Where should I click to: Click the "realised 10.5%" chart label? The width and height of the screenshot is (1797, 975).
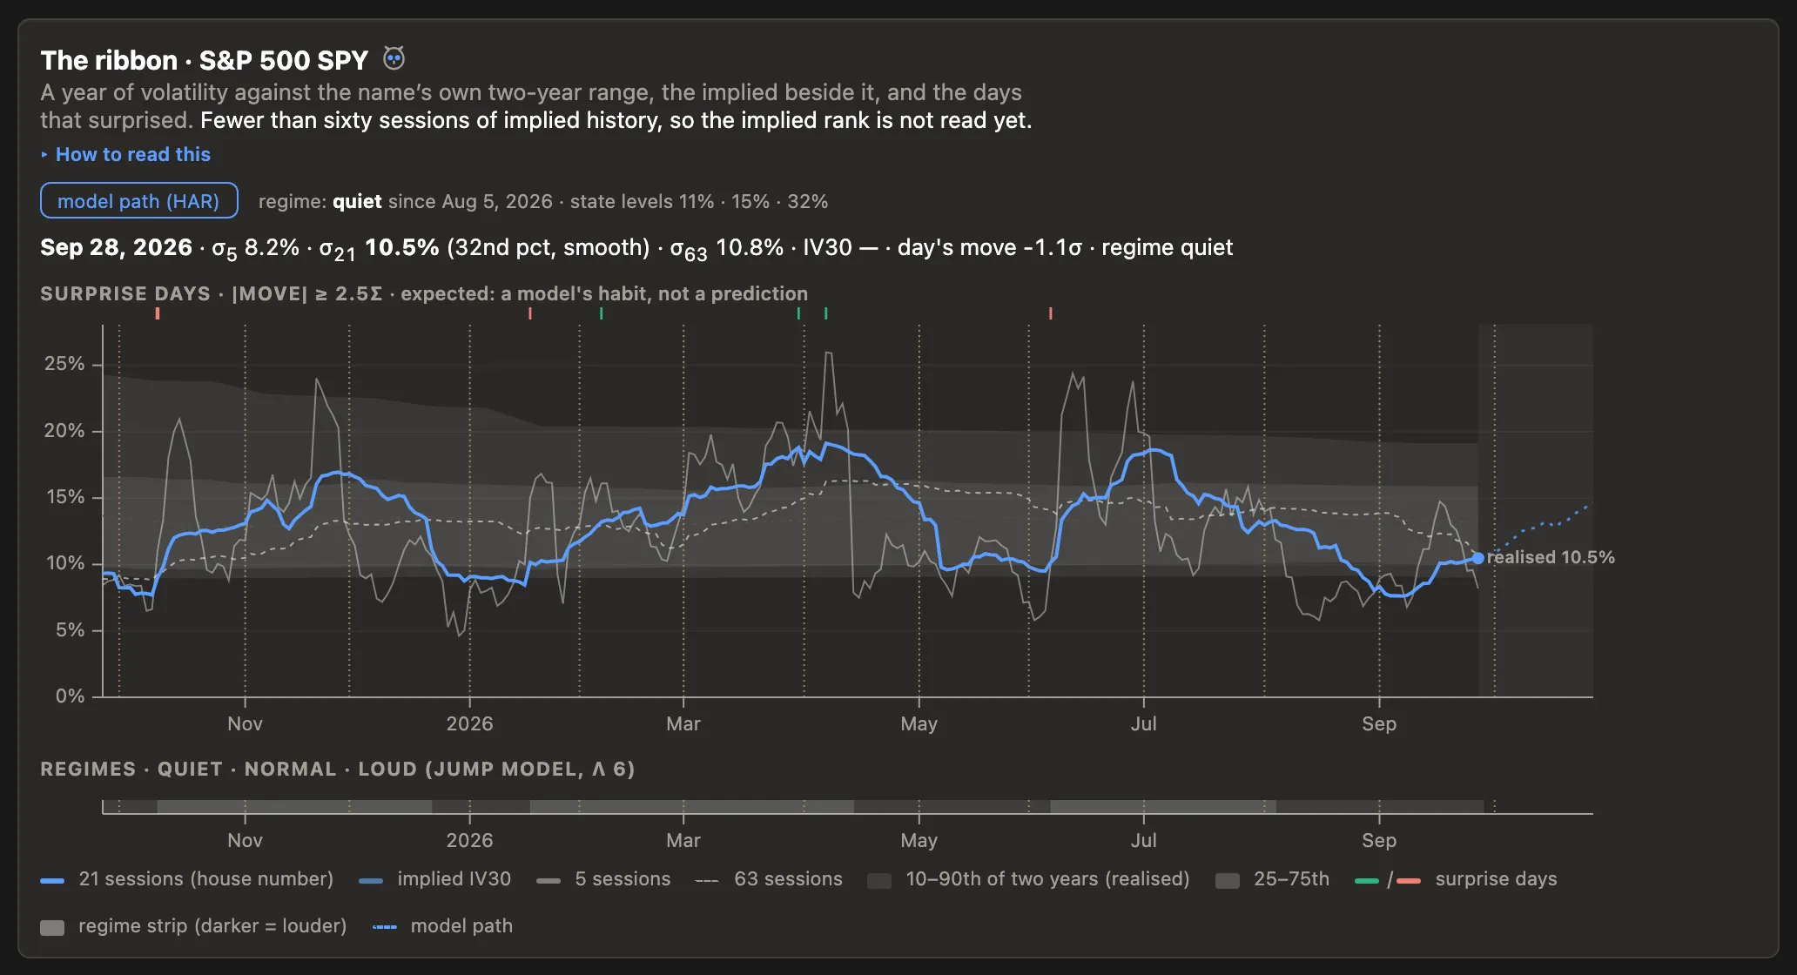[x=1551, y=557]
